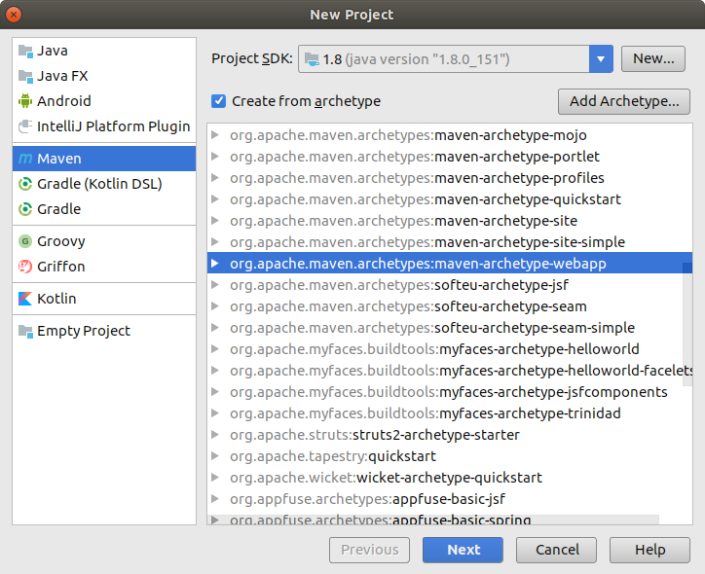The image size is (705, 574).
Task: Click the archetype list vertical scrollbar
Action: (687, 323)
